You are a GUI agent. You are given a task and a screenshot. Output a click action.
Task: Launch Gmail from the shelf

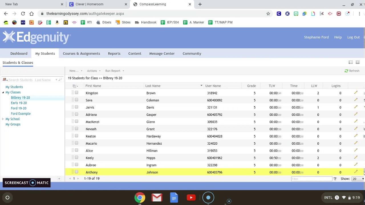[x=157, y=197]
